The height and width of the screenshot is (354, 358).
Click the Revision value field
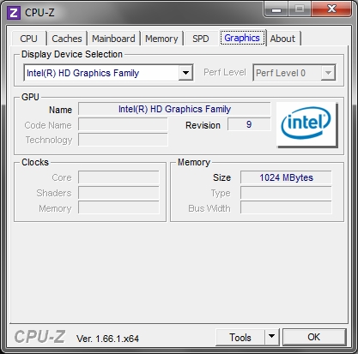249,124
